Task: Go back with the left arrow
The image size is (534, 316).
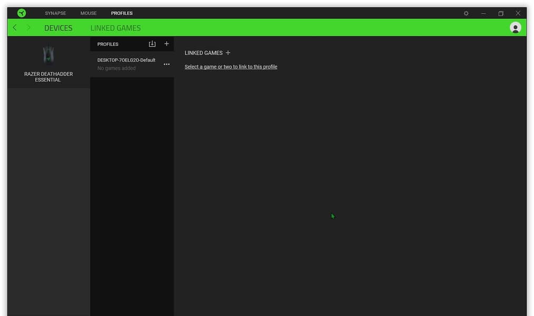Action: [15, 27]
